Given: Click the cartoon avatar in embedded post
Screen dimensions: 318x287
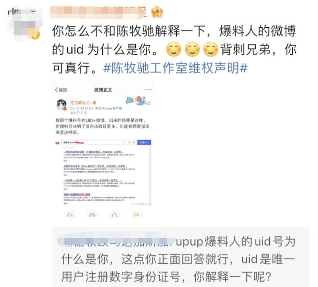Looking at the screenshot, I should (x=62, y=105).
